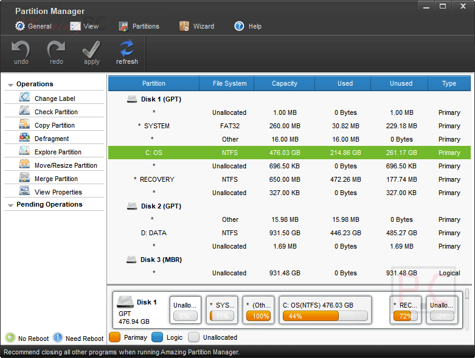Click the undo arrow icon
Image resolution: width=475 pixels, height=358 pixels.
[21, 49]
